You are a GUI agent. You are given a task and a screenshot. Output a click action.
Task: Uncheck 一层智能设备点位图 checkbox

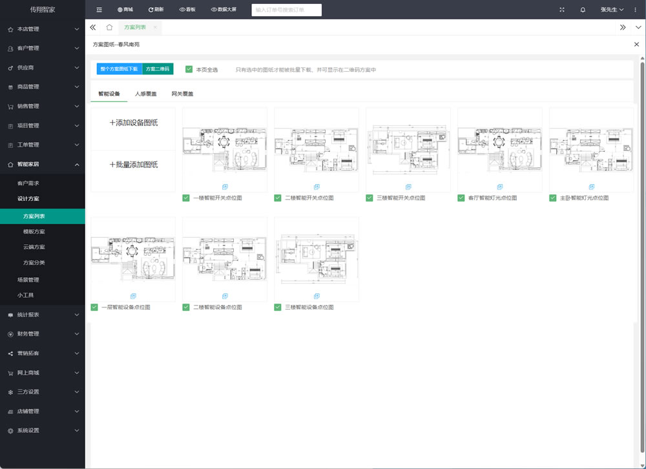point(94,307)
